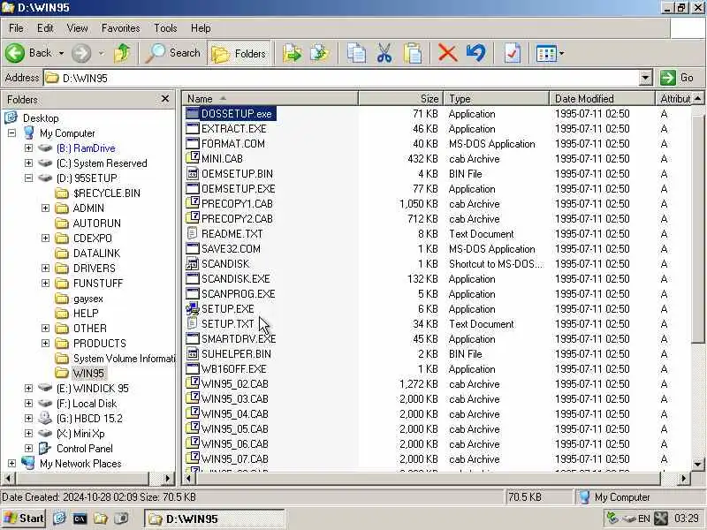
Task: Click file list vertical scrollbar down arrow
Action: 697,464
